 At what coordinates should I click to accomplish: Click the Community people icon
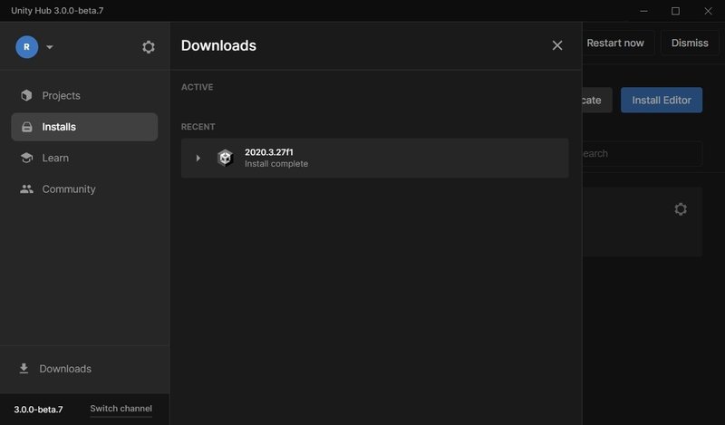[26, 188]
